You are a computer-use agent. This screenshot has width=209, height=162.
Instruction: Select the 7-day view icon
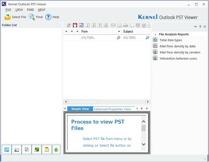click(99, 25)
